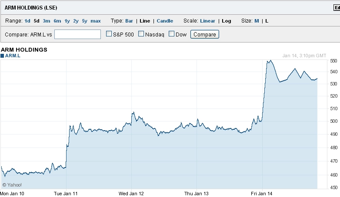
Task: Choose the Linear scale
Action: (x=207, y=21)
